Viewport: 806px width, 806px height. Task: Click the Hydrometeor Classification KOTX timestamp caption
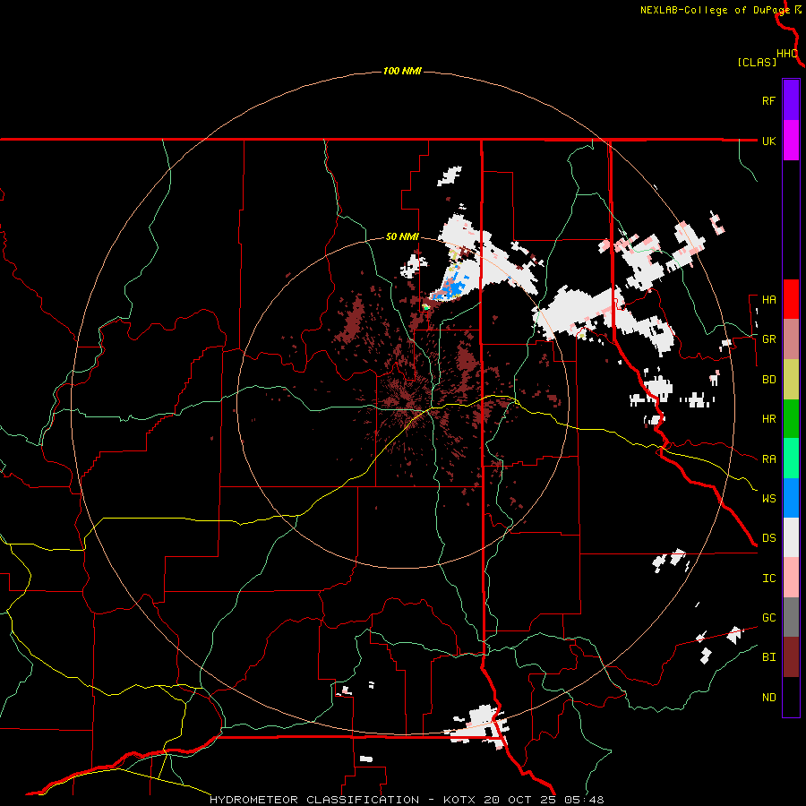(407, 800)
